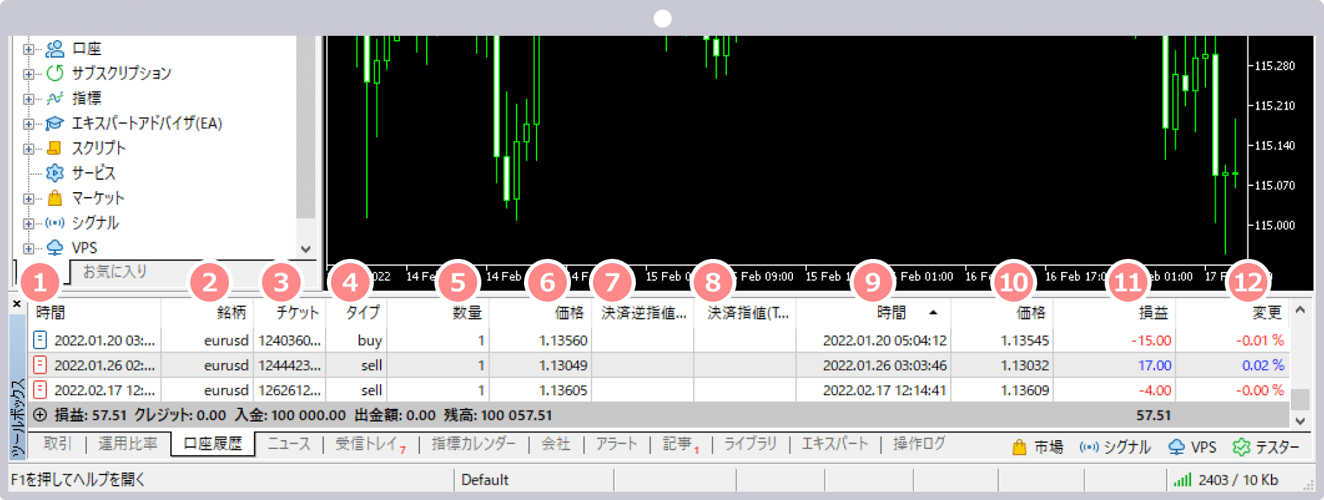The width and height of the screenshot is (1324, 500).
Task: Click ticket 1244423... cell
Action: tap(290, 365)
